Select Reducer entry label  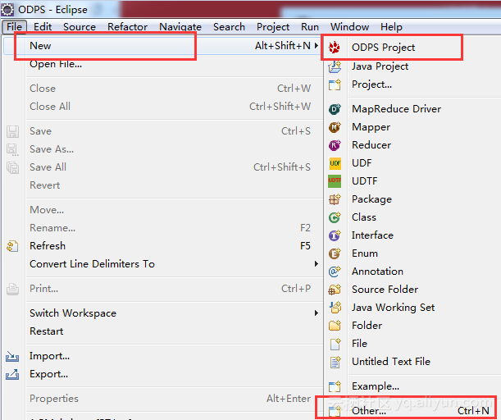pyautogui.click(x=371, y=145)
